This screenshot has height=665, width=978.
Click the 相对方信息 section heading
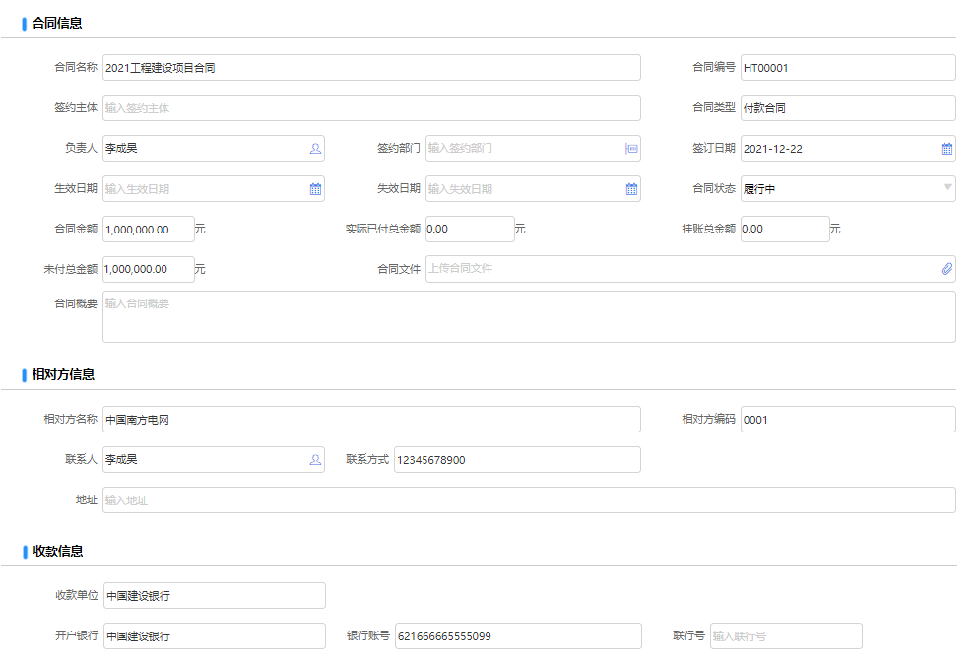coord(64,375)
